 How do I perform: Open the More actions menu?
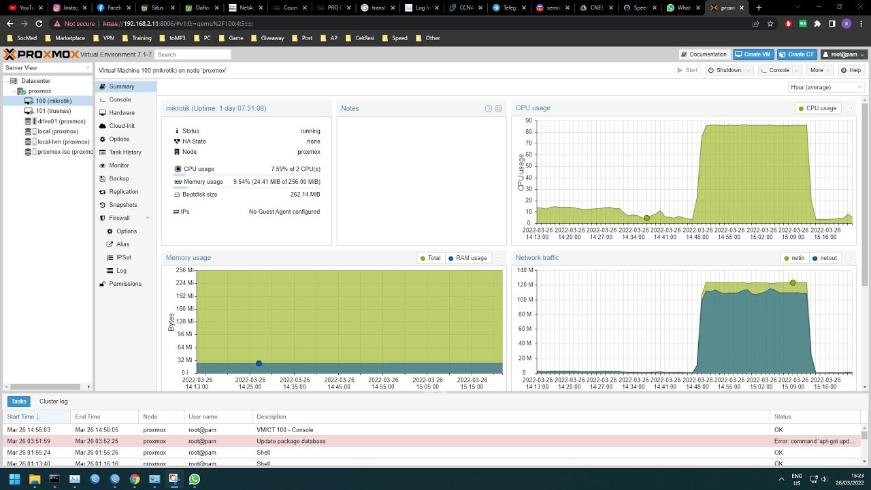click(820, 70)
